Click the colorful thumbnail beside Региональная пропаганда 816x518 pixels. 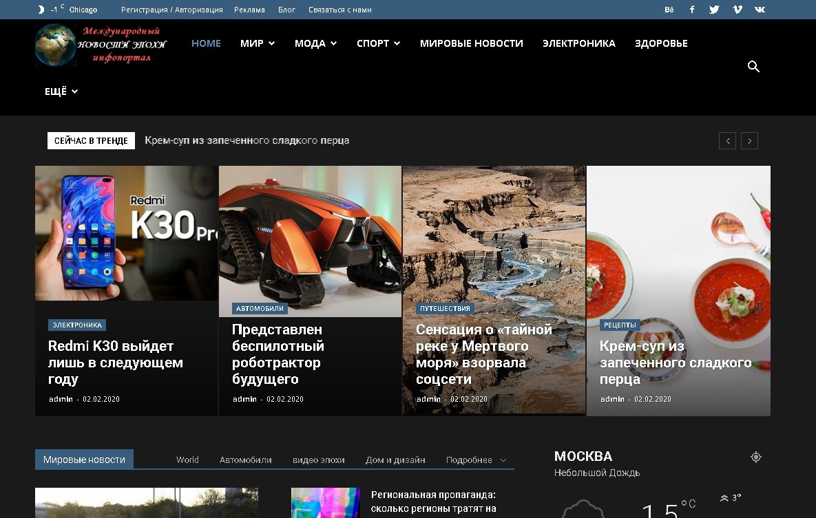325,503
